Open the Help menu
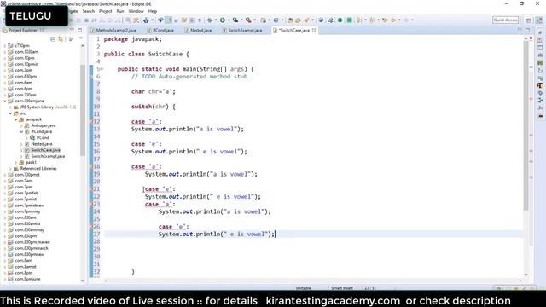This screenshot has width=546, height=307. pyautogui.click(x=153, y=11)
